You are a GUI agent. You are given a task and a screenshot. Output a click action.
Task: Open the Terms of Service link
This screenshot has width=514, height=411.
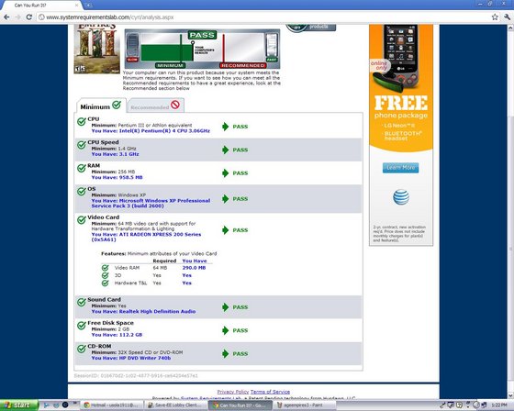coord(270,392)
